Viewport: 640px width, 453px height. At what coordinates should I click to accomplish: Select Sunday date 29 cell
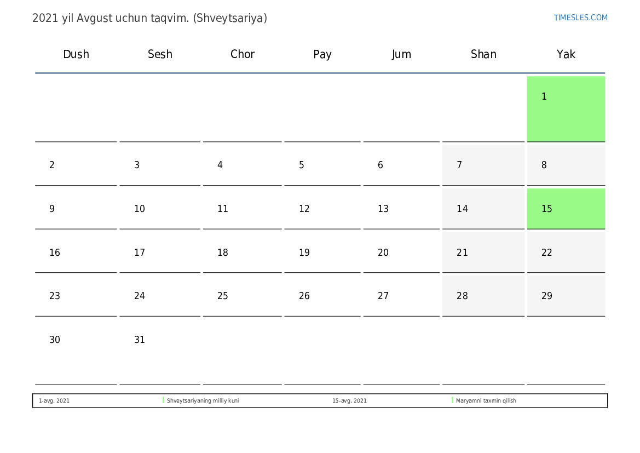566,295
